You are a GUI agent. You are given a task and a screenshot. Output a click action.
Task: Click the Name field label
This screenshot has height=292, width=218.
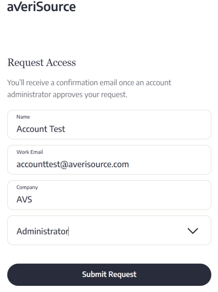(x=23, y=117)
